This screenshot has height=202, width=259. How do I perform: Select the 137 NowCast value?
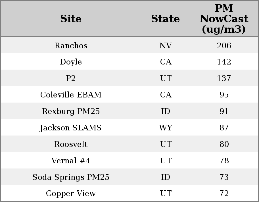tap(224, 78)
